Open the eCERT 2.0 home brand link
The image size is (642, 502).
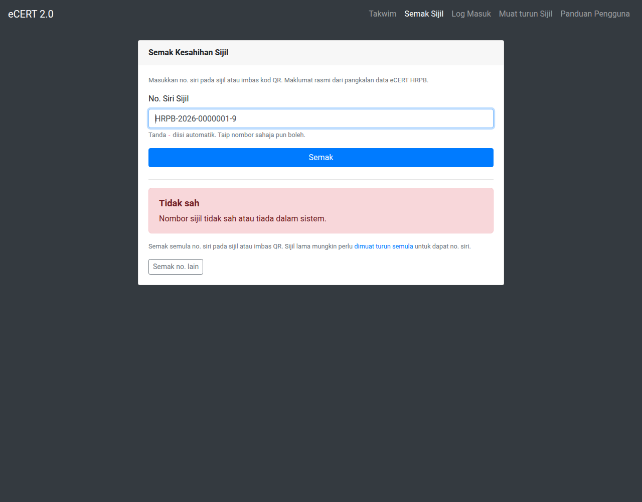coord(31,14)
